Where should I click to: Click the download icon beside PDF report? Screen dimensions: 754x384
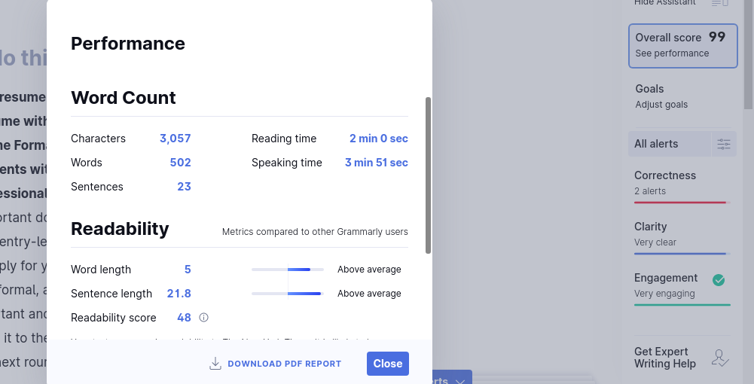215,364
